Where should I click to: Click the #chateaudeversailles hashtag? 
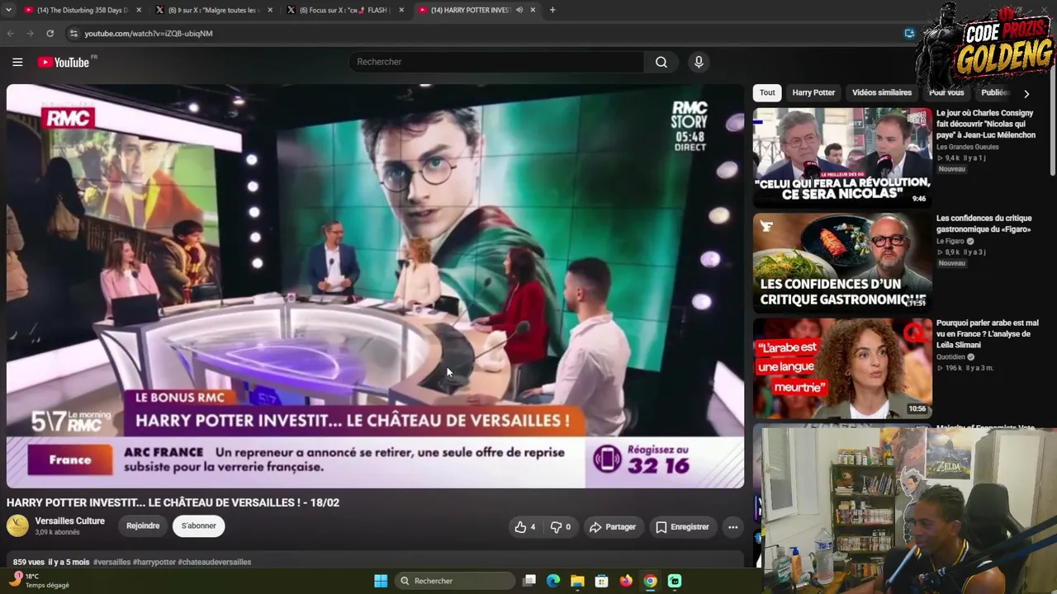(x=215, y=562)
